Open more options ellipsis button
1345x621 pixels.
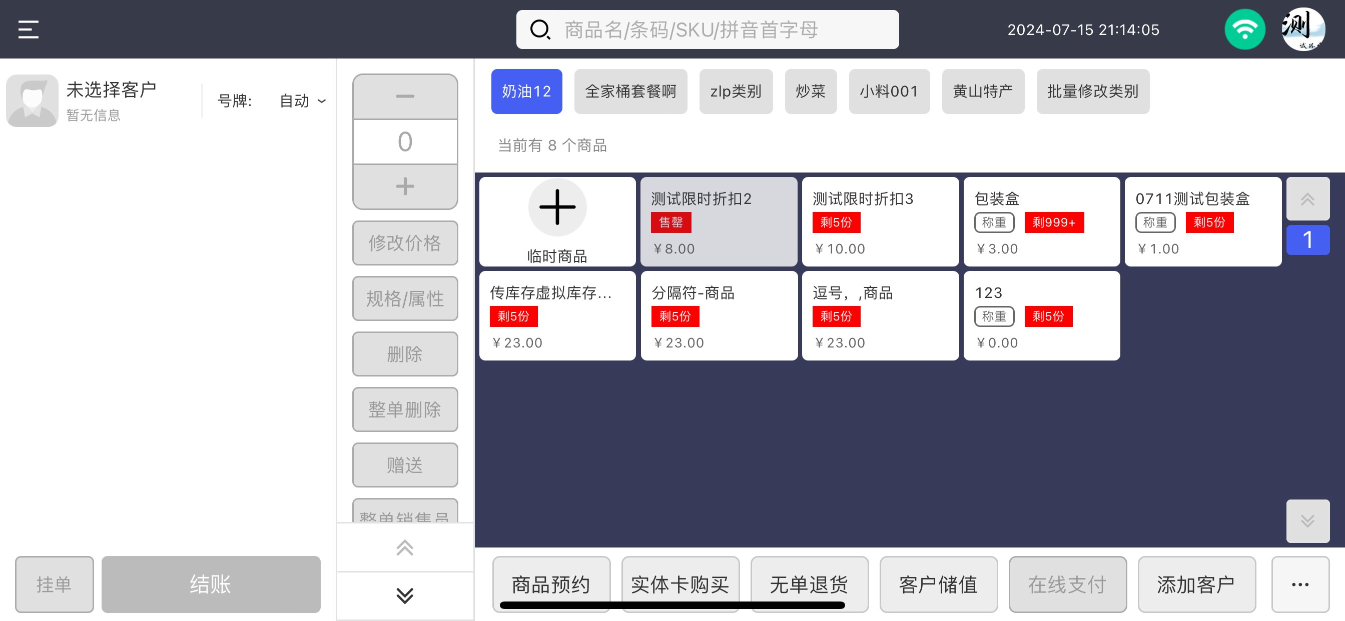[1300, 584]
